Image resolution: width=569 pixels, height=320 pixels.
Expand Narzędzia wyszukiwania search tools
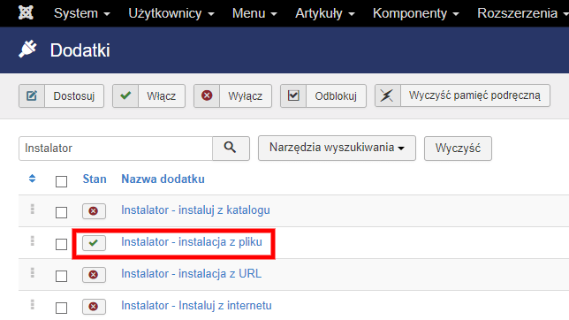(x=337, y=149)
